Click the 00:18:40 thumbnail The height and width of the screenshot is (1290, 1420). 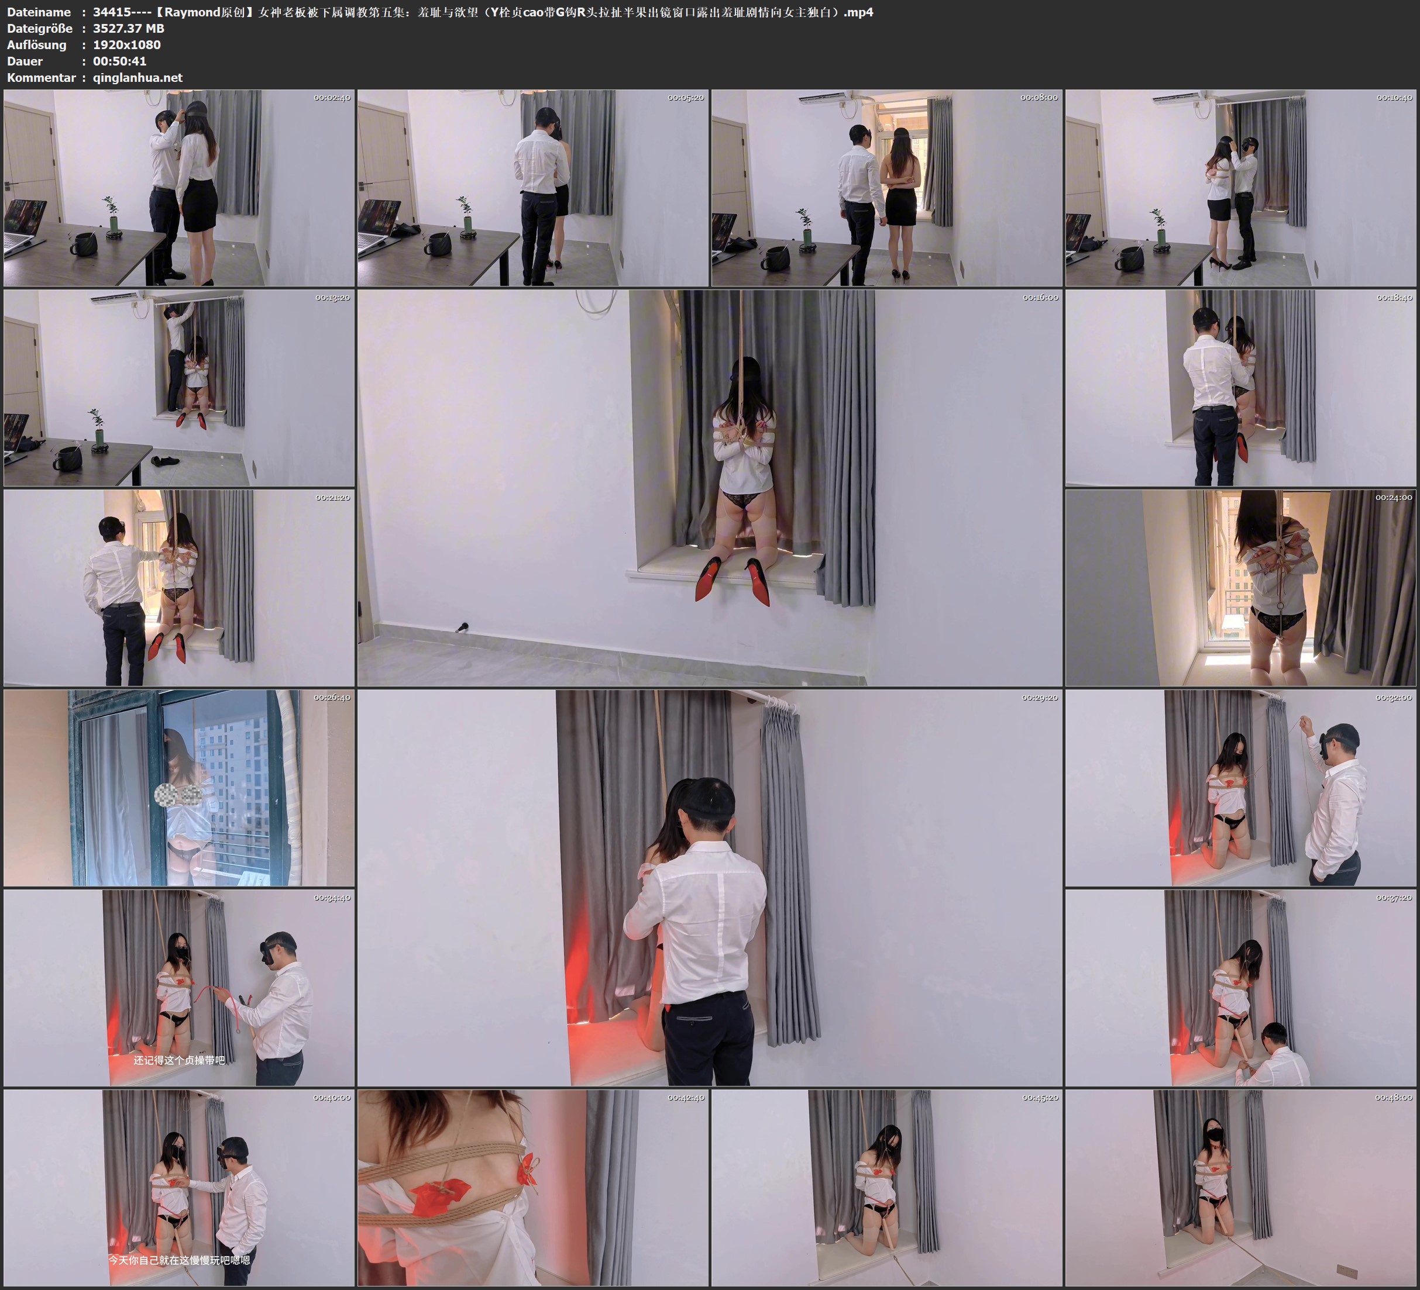tap(1240, 388)
